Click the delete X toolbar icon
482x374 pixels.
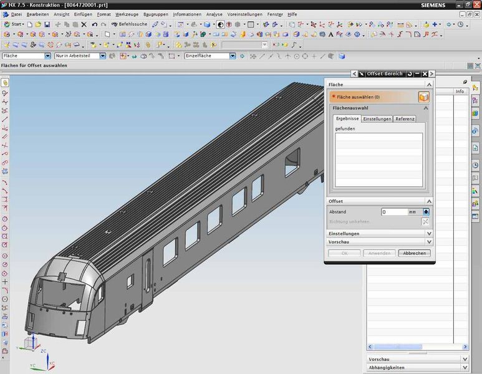84,24
